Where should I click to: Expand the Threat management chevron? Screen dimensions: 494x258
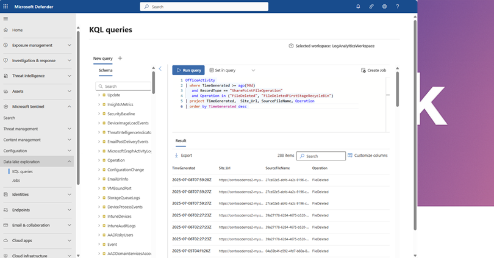(70, 129)
